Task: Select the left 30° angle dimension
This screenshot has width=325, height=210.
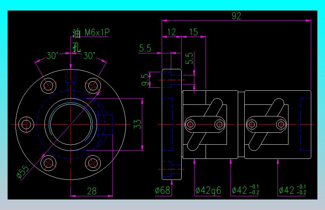Action: tap(52, 55)
